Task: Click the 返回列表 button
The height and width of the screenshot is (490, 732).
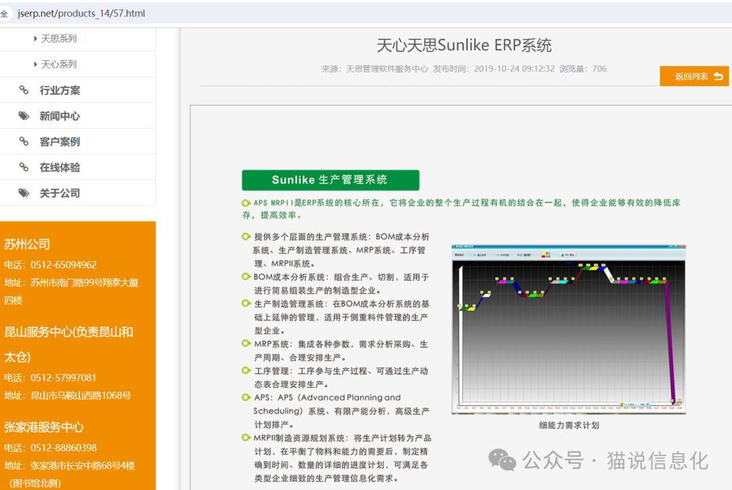Action: [694, 76]
